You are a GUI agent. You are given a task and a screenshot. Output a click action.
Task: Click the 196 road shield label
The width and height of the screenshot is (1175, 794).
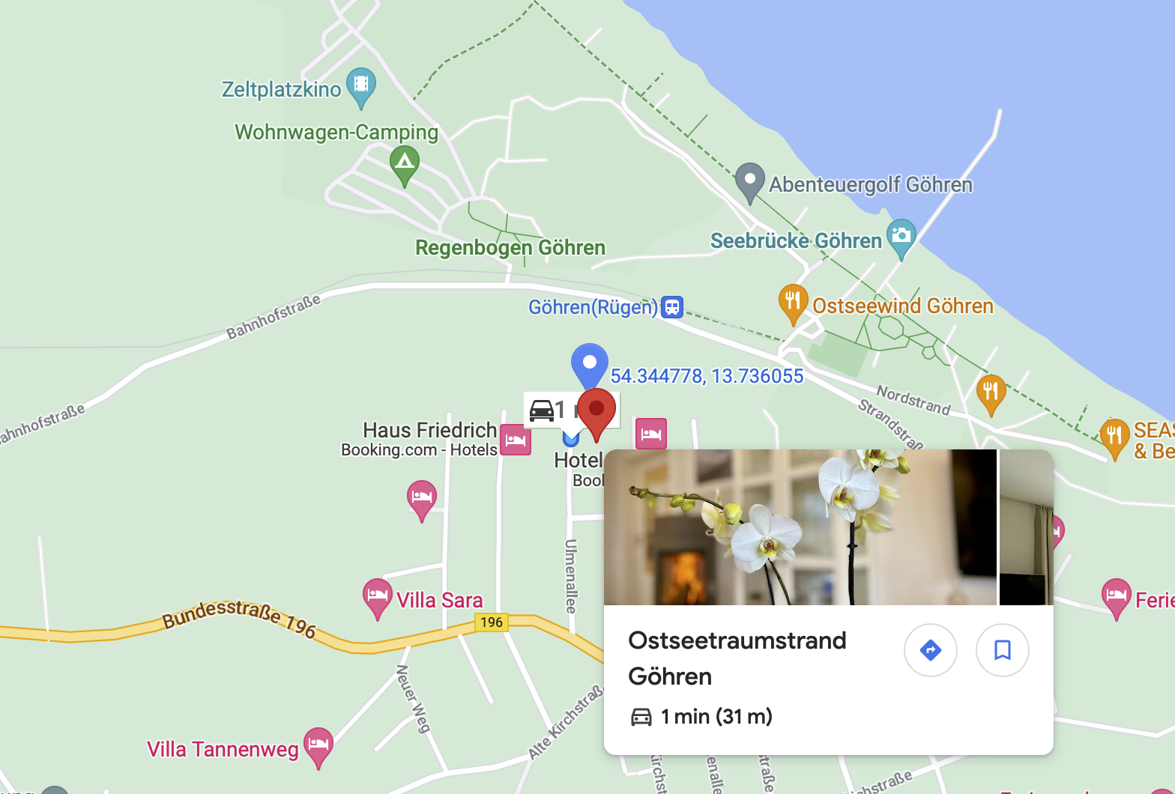492,622
